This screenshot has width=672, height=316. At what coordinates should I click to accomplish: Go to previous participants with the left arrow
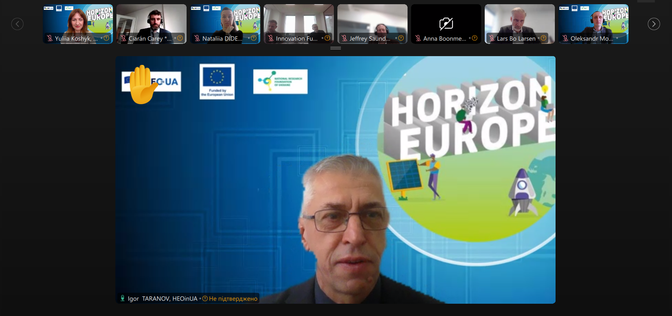coord(17,24)
